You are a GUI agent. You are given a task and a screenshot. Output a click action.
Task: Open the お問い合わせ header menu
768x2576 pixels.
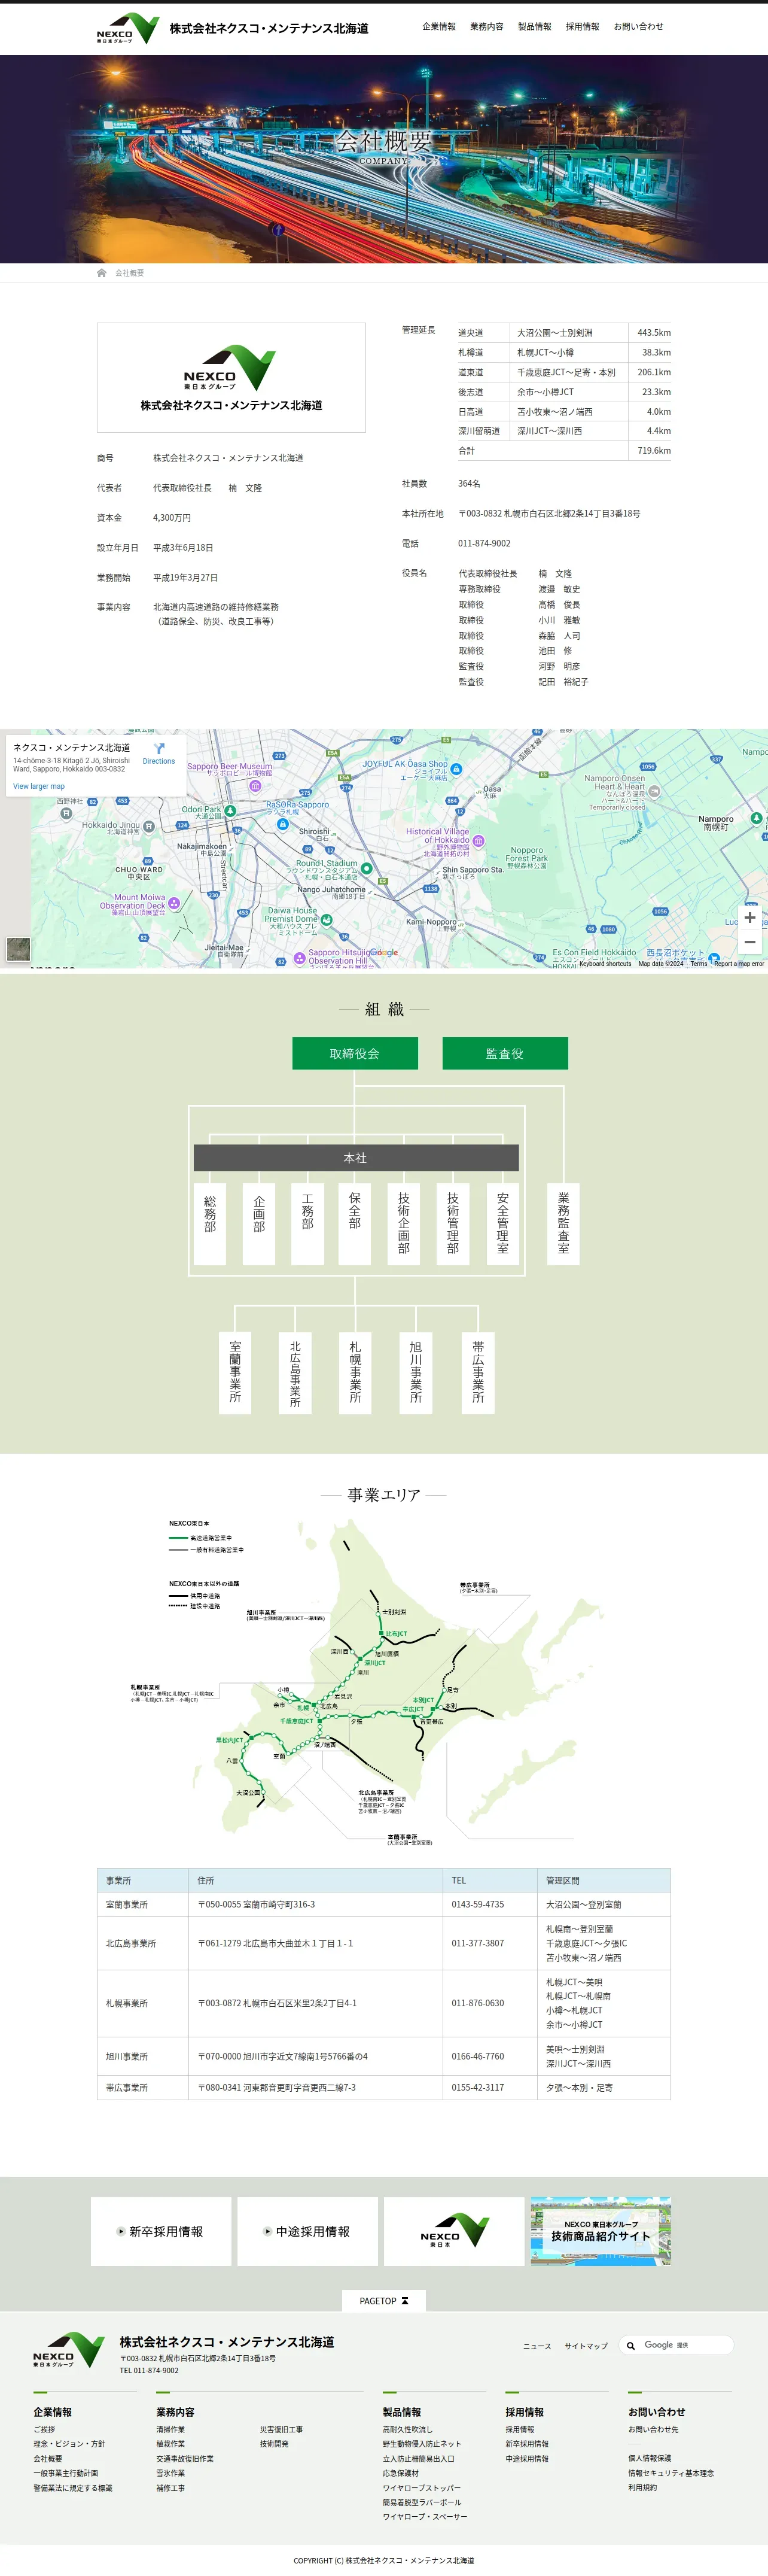[638, 27]
